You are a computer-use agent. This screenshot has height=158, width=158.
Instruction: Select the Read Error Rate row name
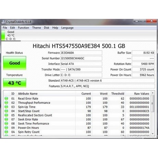point(28,99)
